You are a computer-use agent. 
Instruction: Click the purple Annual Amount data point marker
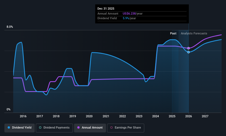tap(189, 48)
